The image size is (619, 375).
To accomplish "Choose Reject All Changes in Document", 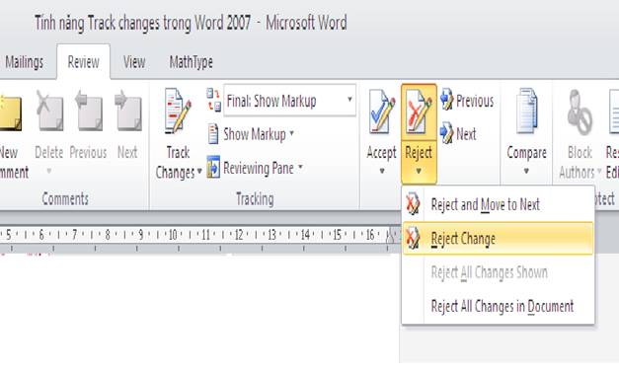I will tap(499, 306).
